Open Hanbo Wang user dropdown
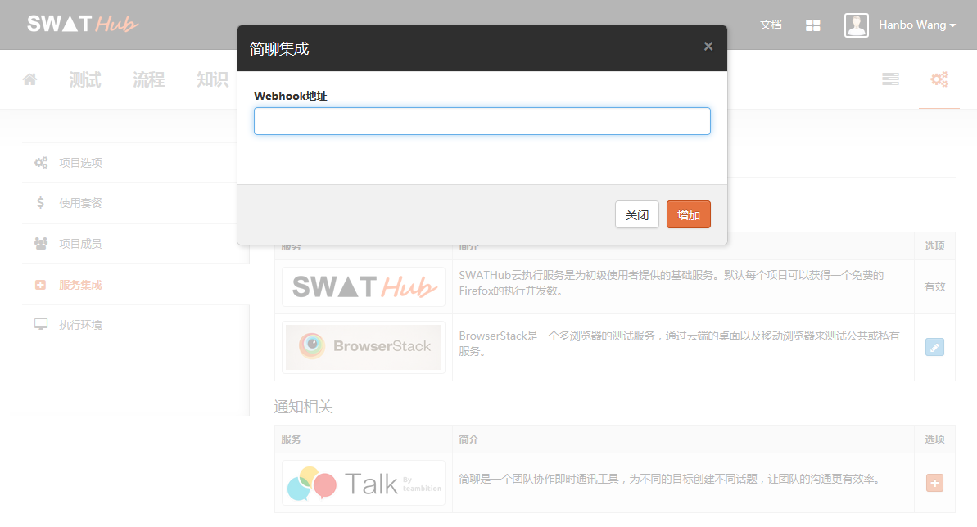 (916, 25)
